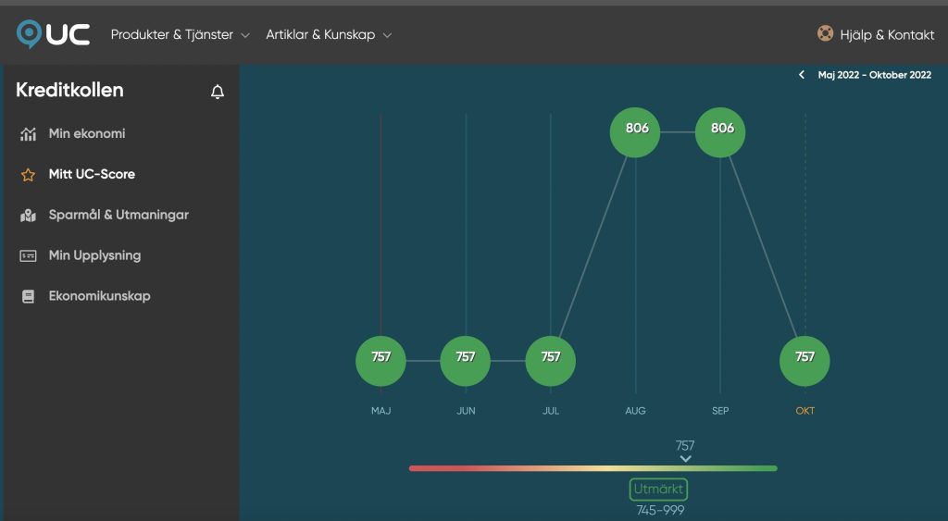Select the JUN 757 score point
948x521 pixels.
pyautogui.click(x=466, y=361)
